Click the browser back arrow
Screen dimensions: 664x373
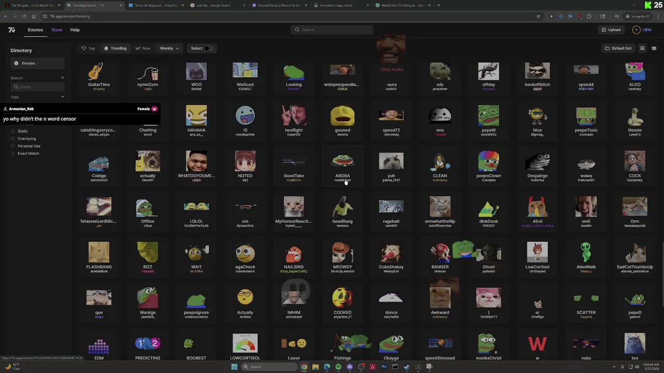coord(5,16)
